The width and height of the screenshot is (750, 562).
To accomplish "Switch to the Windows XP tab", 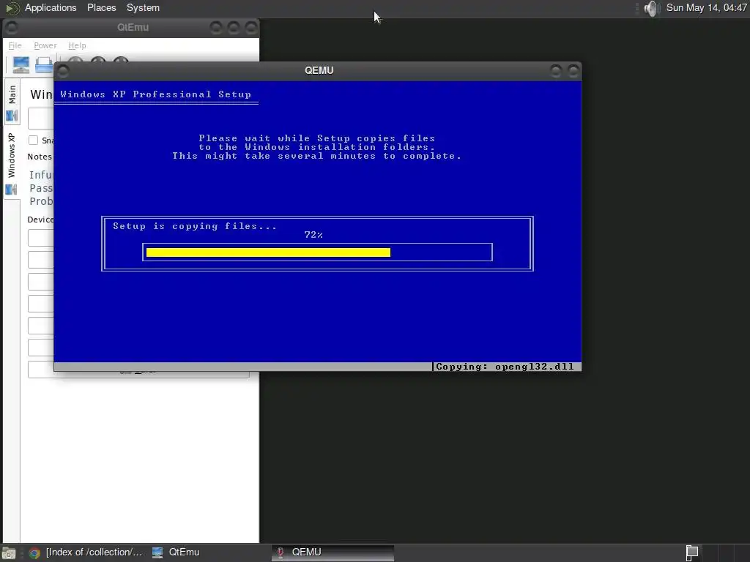I will [x=12, y=163].
